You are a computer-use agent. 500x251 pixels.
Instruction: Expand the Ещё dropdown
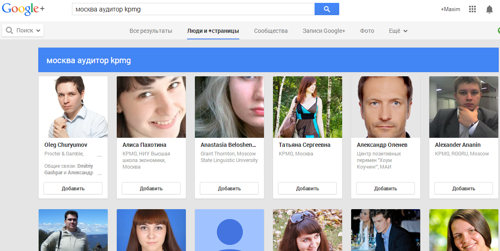coord(398,31)
